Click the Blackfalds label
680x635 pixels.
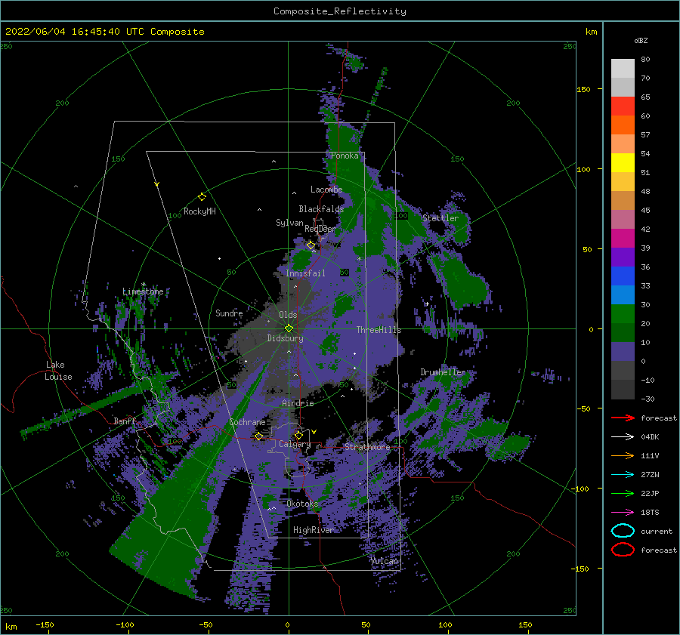point(321,209)
